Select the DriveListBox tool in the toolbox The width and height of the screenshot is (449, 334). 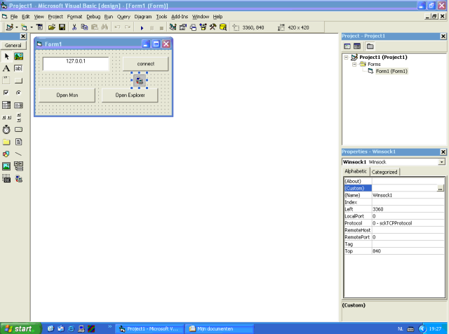point(19,130)
